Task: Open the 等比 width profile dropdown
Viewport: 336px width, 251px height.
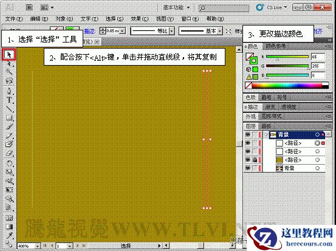Action: pyautogui.click(x=171, y=31)
